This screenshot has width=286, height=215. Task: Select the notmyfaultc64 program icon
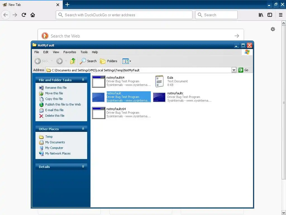tap(99, 113)
